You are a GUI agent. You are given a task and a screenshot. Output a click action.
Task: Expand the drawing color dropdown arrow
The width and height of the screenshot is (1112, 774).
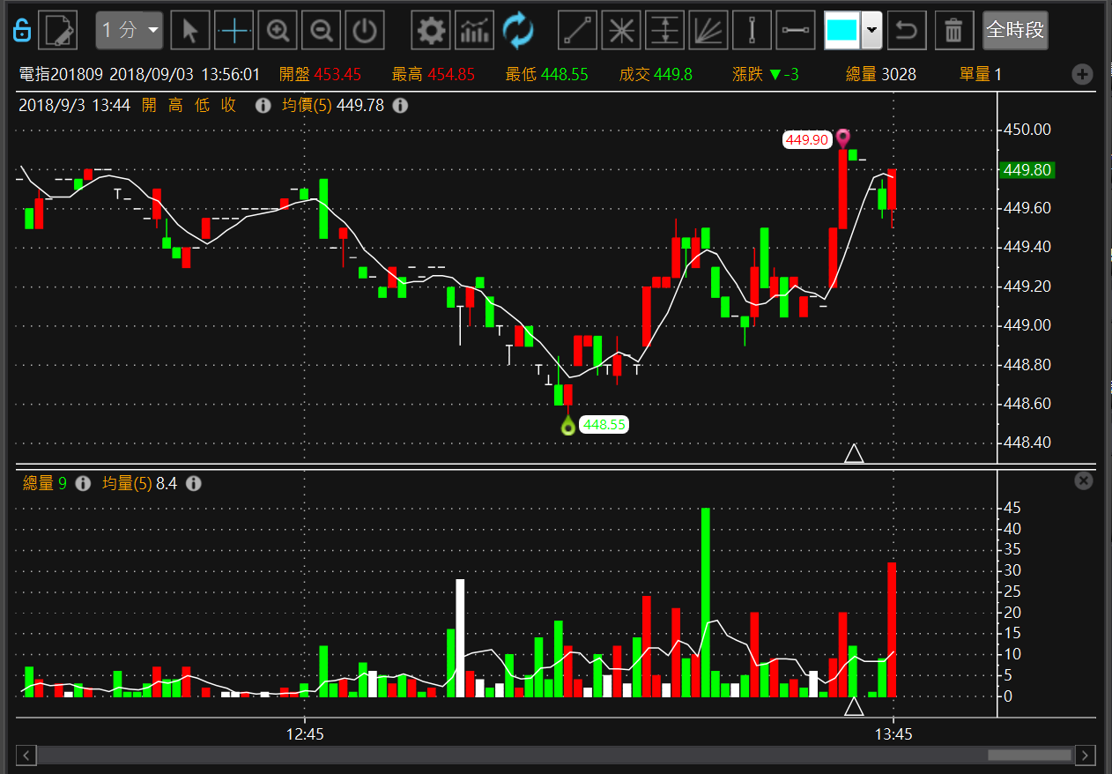pyautogui.click(x=871, y=31)
